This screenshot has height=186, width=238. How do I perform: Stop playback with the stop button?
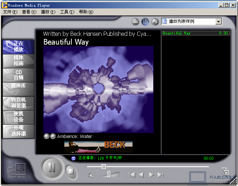coord(71,172)
